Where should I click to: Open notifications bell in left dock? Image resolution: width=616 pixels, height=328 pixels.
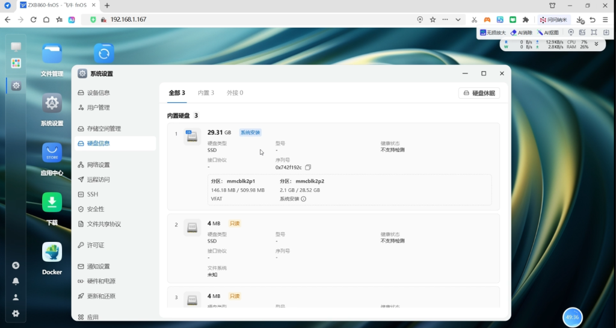click(x=16, y=281)
